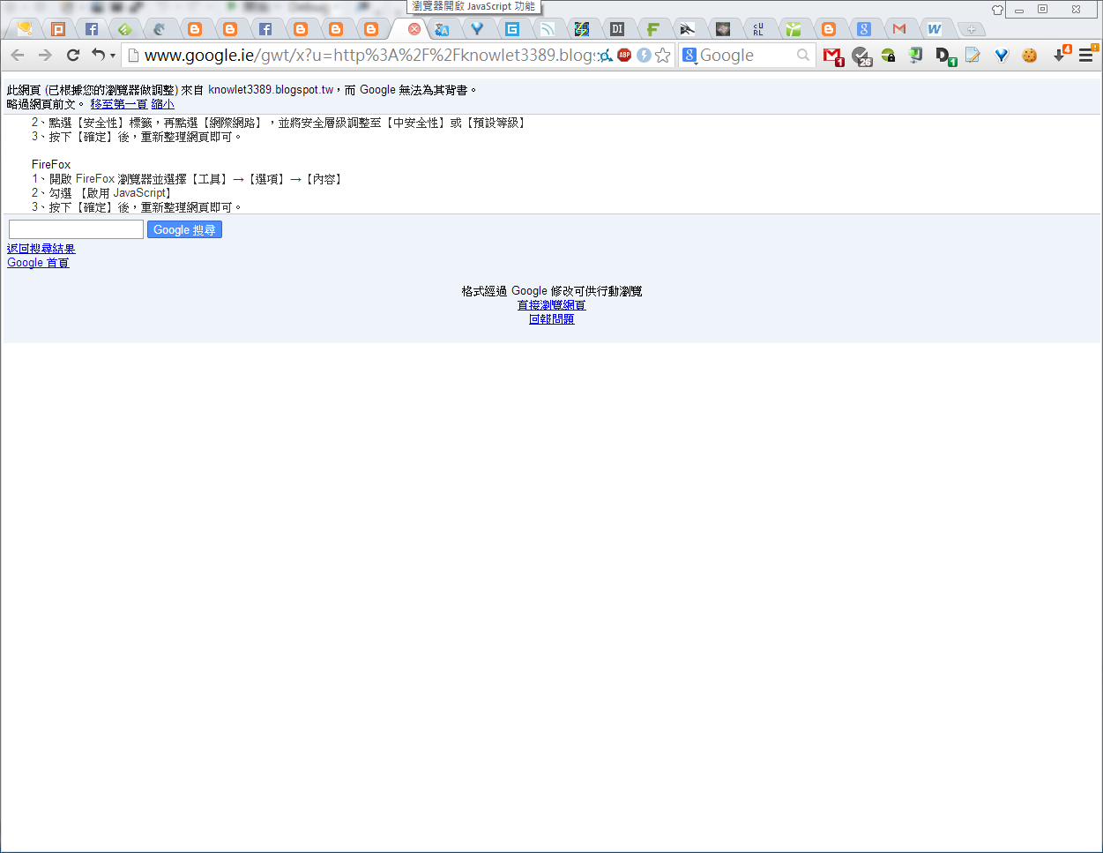Switch to the blue Google g tab
This screenshot has height=853, width=1103.
[864, 29]
